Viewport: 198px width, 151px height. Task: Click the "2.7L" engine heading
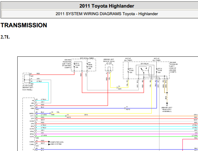click(x=5, y=37)
